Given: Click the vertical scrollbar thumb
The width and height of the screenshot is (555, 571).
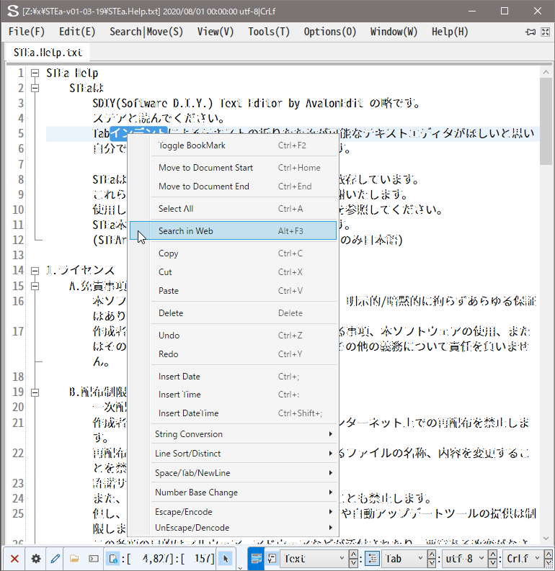Looking at the screenshot, I should pos(546,121).
